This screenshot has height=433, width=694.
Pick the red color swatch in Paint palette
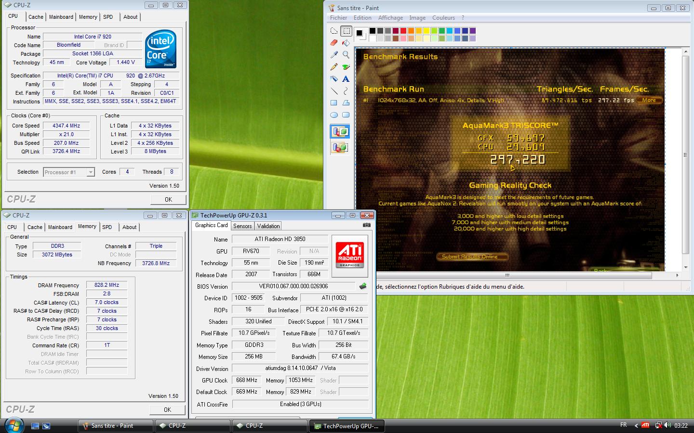403,31
